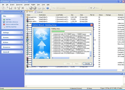Image resolution: width=125 pixels, height=90 pixels.
Task: Click the Save floppy disk icon
Action: pos(11,8)
